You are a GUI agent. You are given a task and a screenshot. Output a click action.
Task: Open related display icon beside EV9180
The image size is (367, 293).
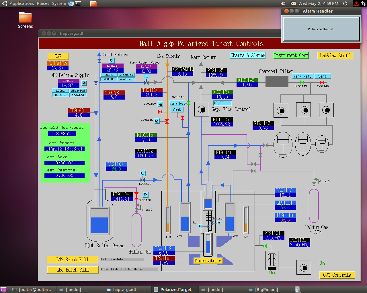[84, 83]
